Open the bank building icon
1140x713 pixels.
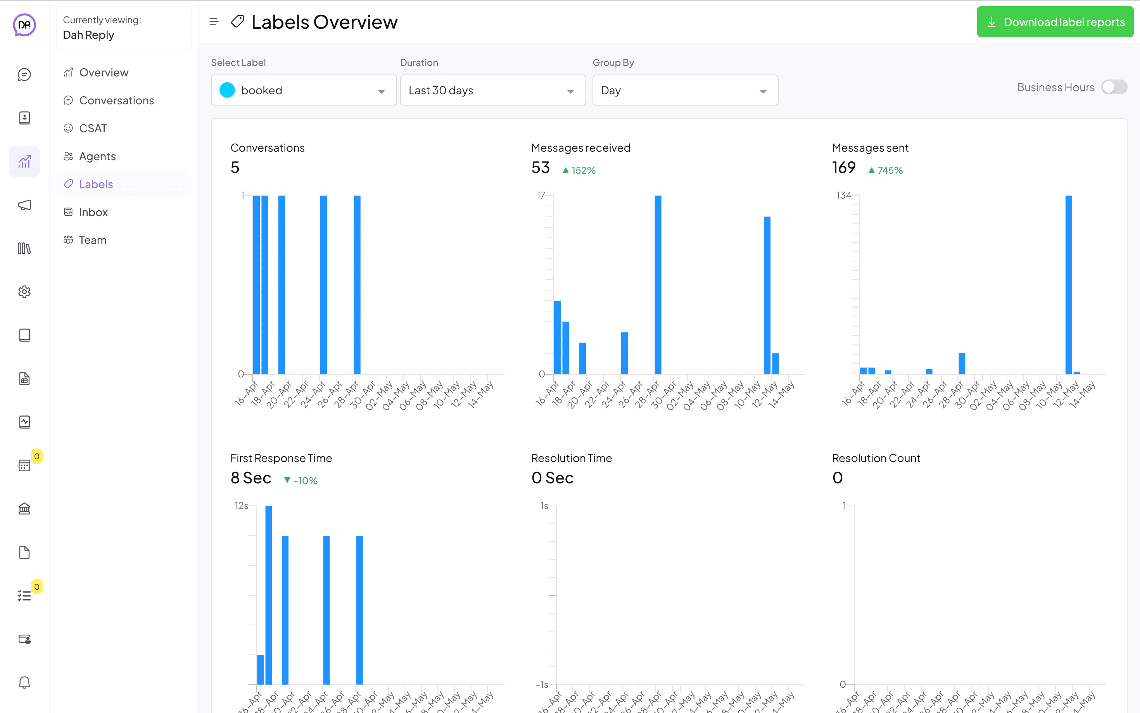tap(24, 509)
